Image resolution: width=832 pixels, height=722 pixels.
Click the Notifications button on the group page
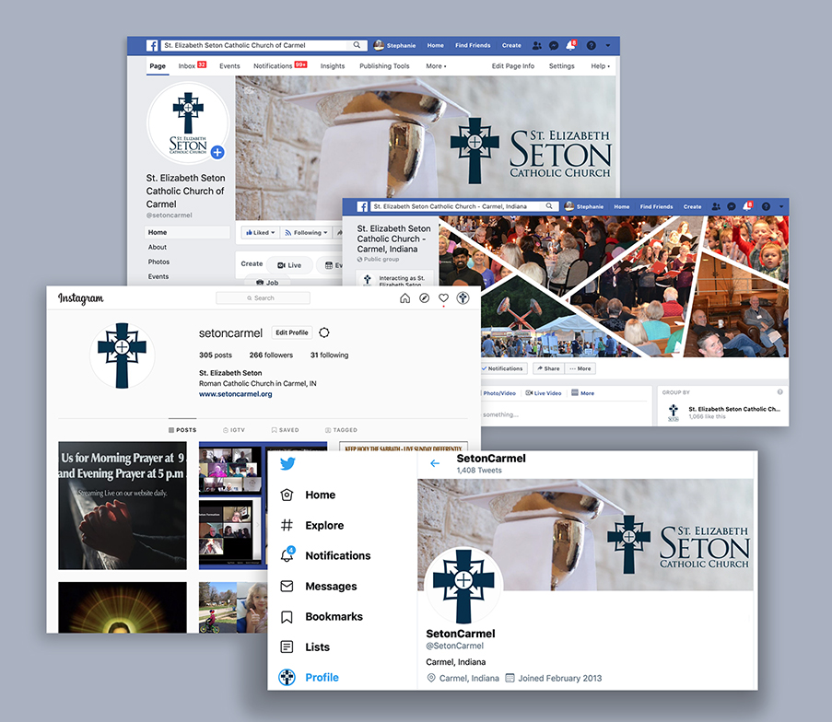click(x=502, y=368)
